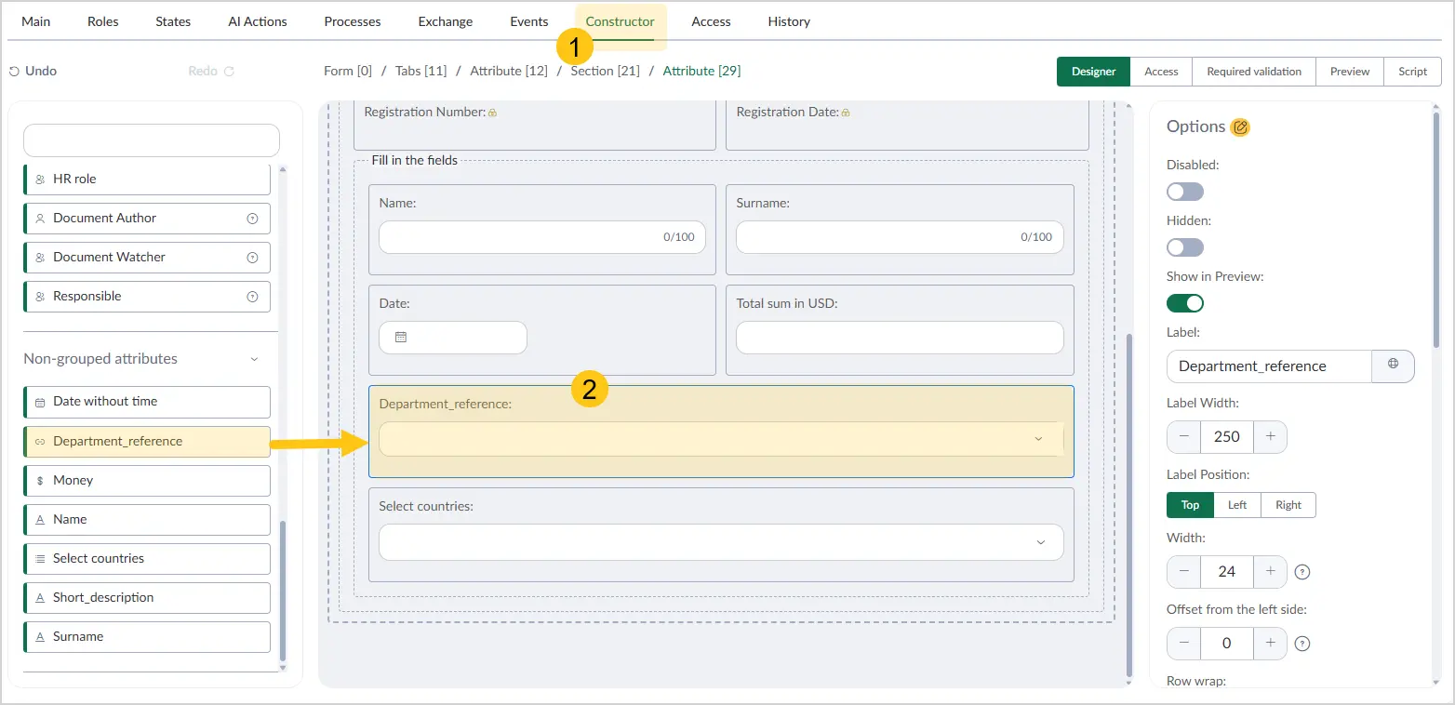The image size is (1455, 705).
Task: Decrease the Width value
Action: click(1183, 571)
